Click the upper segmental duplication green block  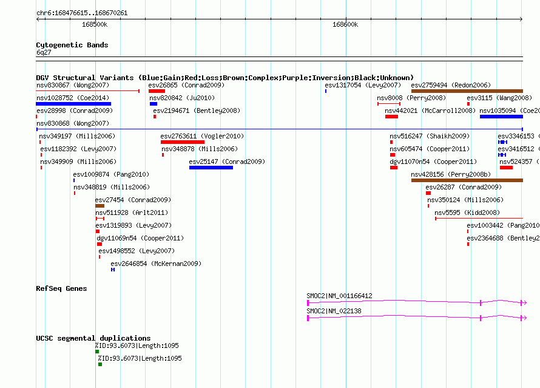[97, 352]
